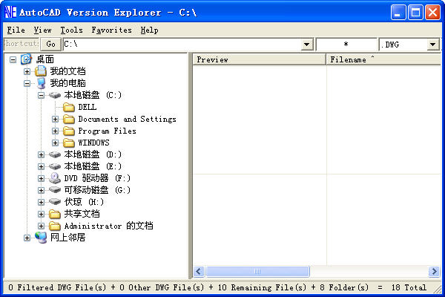The height and width of the screenshot is (297, 445).
Task: Click the 本地磁盘 (E:) drive icon
Action: coord(54,166)
